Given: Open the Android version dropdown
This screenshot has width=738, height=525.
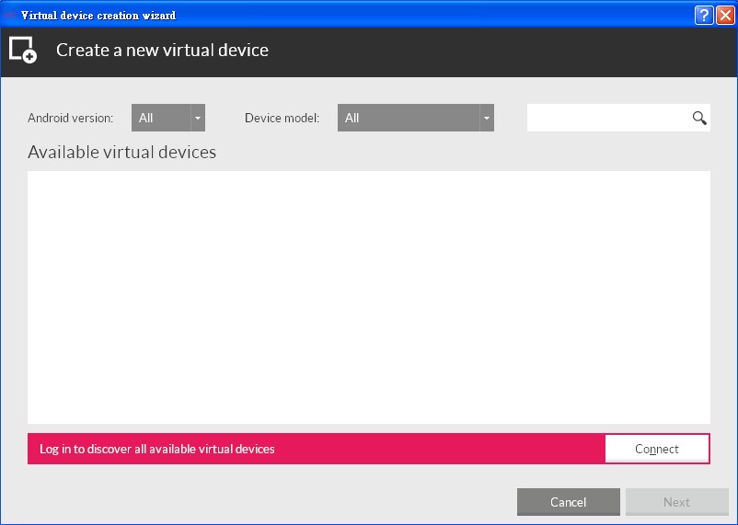Looking at the screenshot, I should pos(161,118).
